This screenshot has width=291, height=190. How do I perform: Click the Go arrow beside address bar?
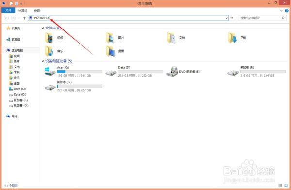point(232,18)
